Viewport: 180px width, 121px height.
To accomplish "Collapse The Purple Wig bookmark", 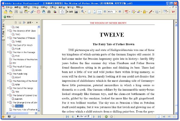I will (x=8, y=74).
